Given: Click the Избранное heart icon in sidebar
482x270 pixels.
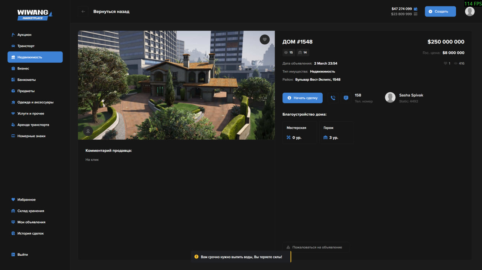Looking at the screenshot, I should pyautogui.click(x=13, y=200).
